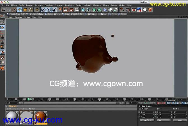Open Materials panel Function menu

[x=23, y=109]
